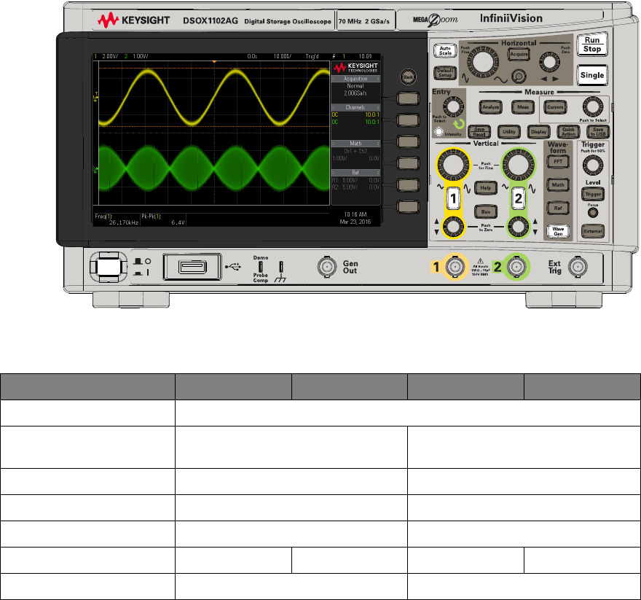Toggle the channel 2 key
Screen dimensions: 641x600
tap(519, 198)
